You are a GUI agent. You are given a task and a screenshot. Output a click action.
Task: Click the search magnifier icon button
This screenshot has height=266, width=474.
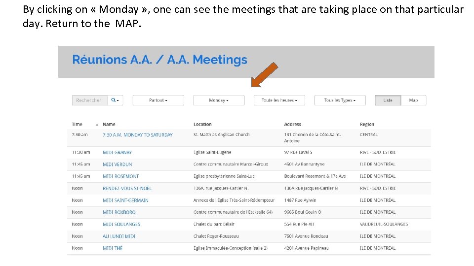tap(115, 100)
